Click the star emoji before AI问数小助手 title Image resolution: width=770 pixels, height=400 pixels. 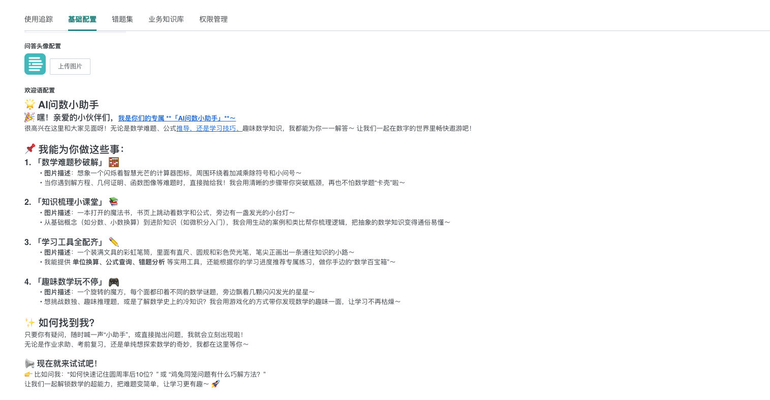[x=30, y=105]
